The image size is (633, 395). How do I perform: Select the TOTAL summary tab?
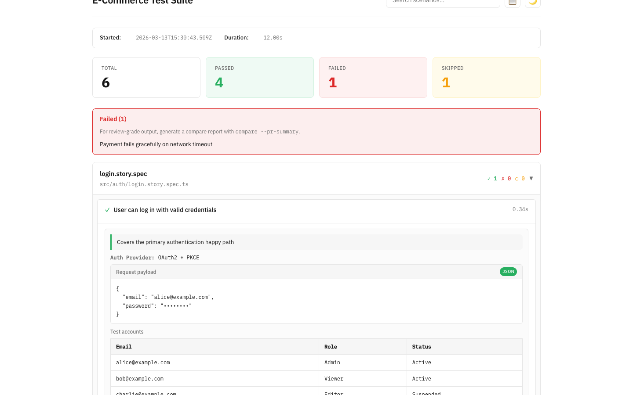[x=146, y=77]
